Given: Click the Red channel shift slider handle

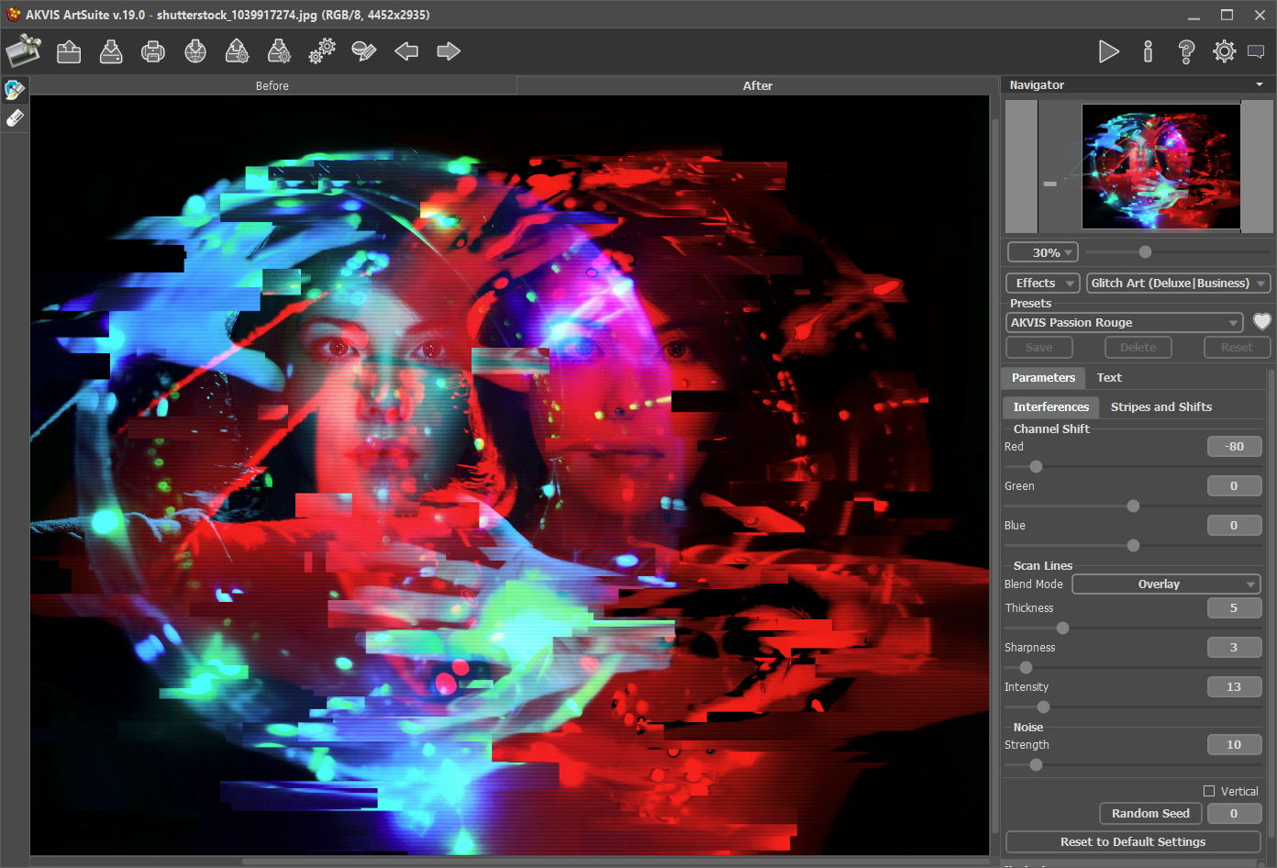Looking at the screenshot, I should 1036,467.
